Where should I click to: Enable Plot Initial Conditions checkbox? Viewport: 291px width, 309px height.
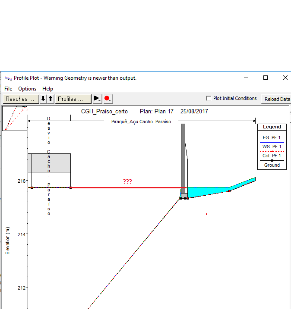pyautogui.click(x=209, y=98)
